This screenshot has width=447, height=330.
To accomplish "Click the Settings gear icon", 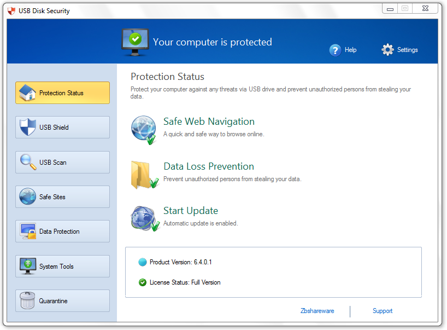I will click(x=387, y=50).
